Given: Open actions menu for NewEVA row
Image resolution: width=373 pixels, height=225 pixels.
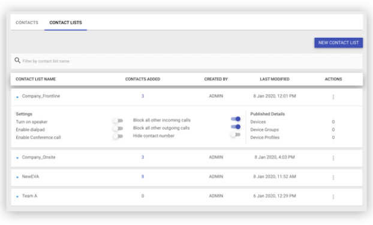Looking at the screenshot, I should coord(333,178).
